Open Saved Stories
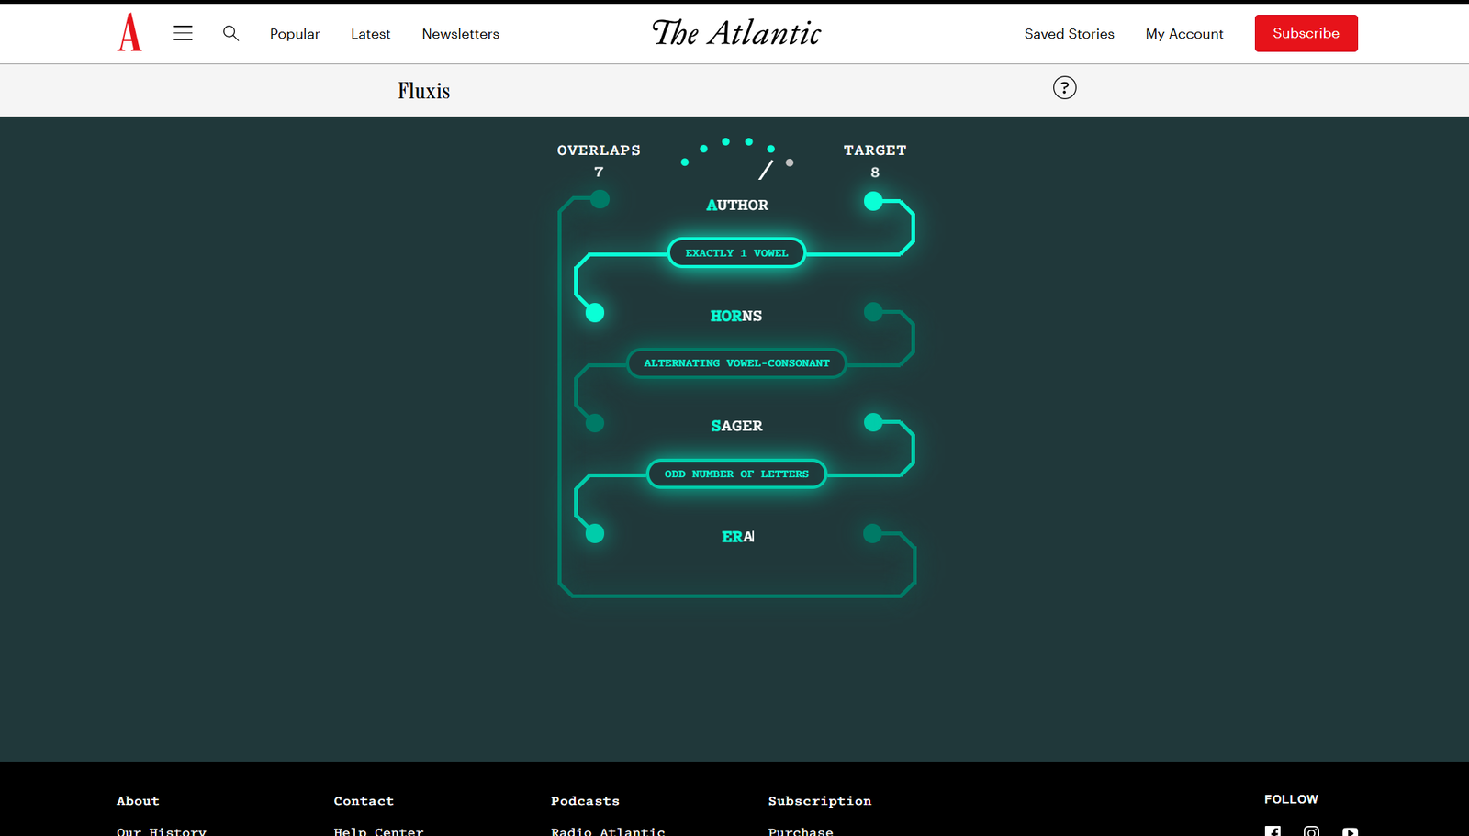This screenshot has height=836, width=1469. (x=1069, y=34)
